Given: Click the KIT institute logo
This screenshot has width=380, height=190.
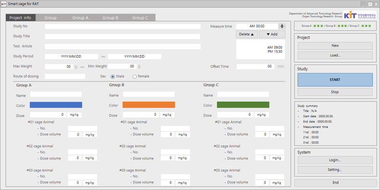Looking at the screenshot, I should coord(360,15).
